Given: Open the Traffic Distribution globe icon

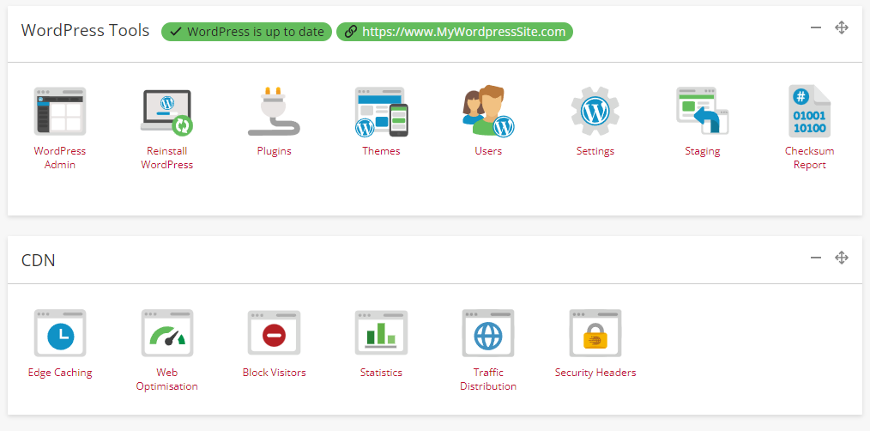Looking at the screenshot, I should pos(488,333).
